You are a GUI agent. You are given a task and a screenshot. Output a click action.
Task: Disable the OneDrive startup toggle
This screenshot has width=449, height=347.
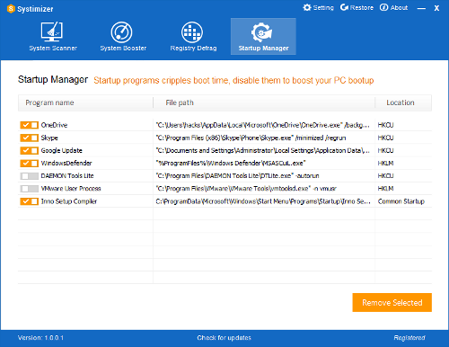tap(30, 125)
